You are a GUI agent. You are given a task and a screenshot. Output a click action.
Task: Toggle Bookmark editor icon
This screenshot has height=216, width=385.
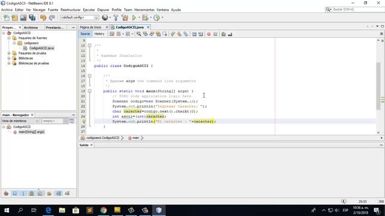pyautogui.click(x=186, y=34)
